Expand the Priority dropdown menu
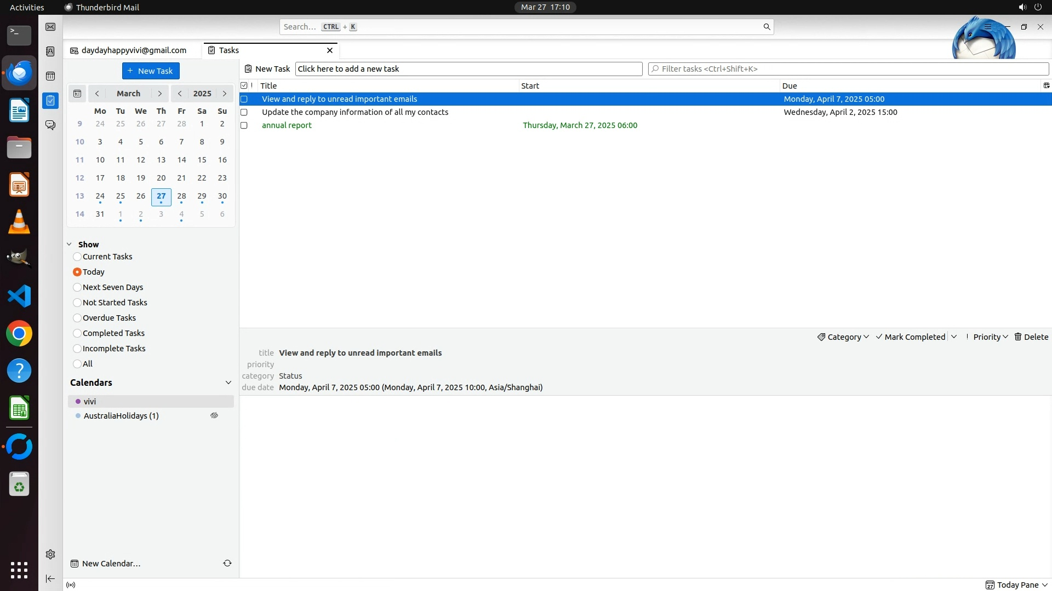 click(990, 337)
